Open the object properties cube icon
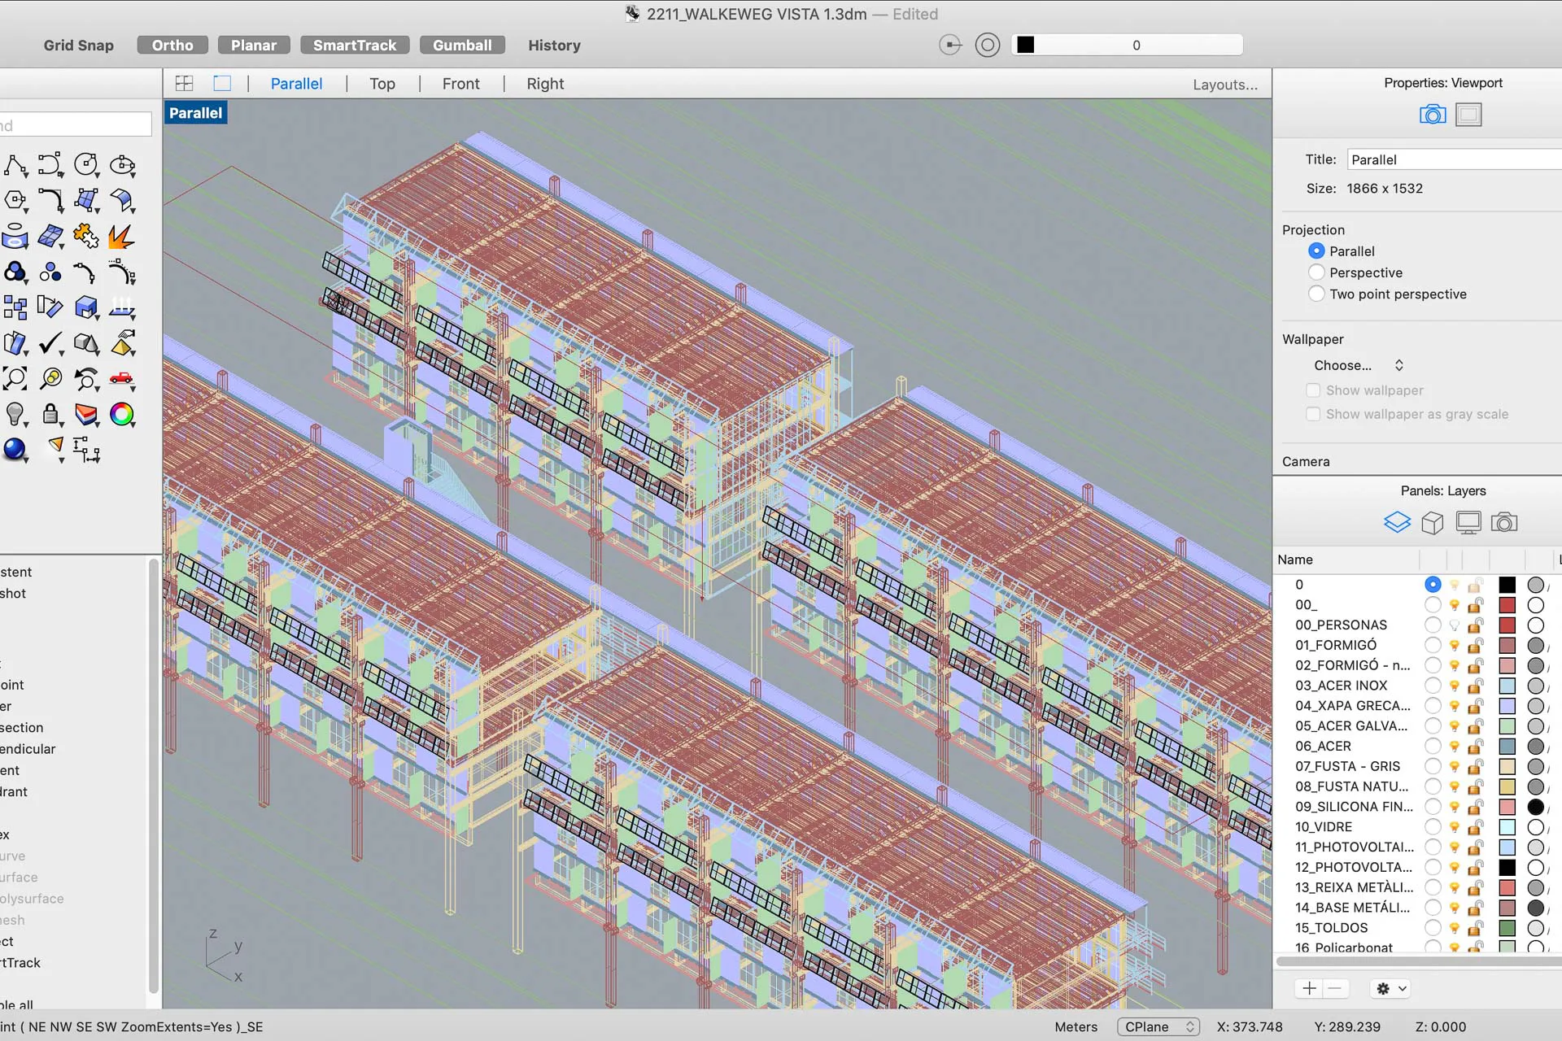The height and width of the screenshot is (1041, 1562). (1433, 522)
